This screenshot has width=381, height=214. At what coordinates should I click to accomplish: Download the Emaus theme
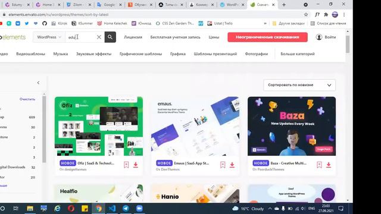pos(232,165)
